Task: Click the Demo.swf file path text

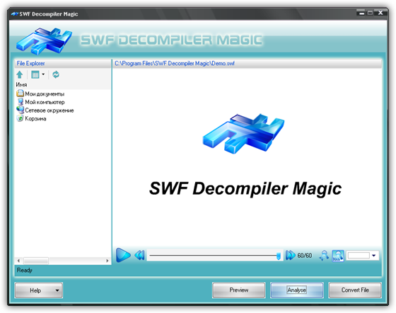Action: [x=175, y=63]
